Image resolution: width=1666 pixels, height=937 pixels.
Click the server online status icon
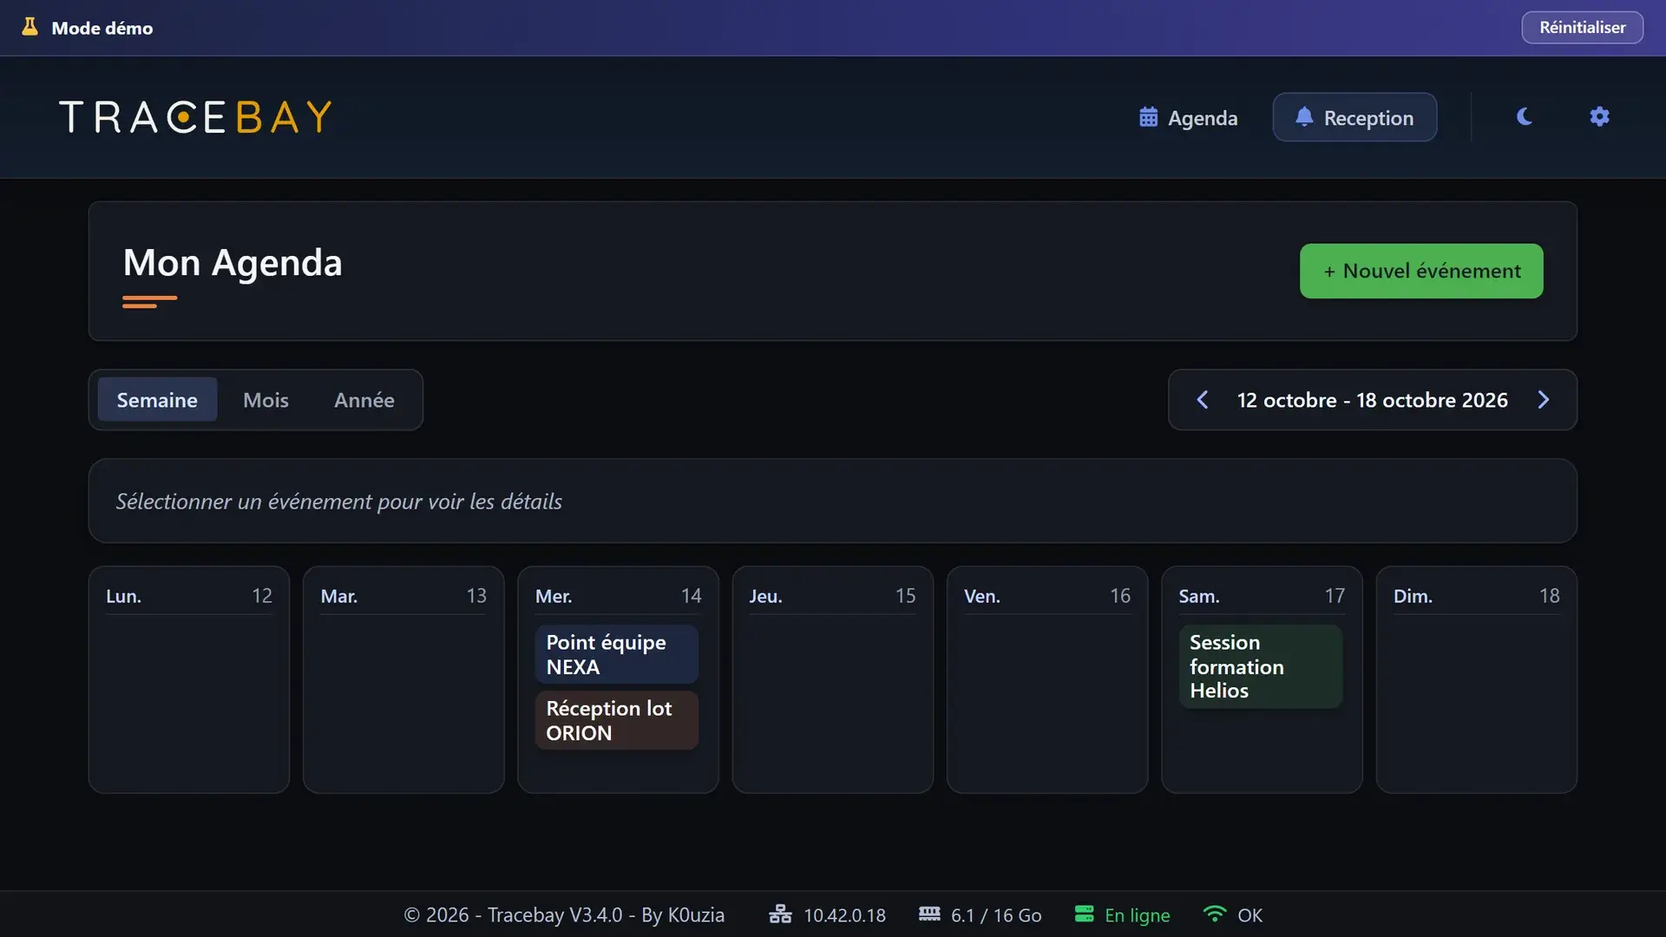(x=1084, y=914)
